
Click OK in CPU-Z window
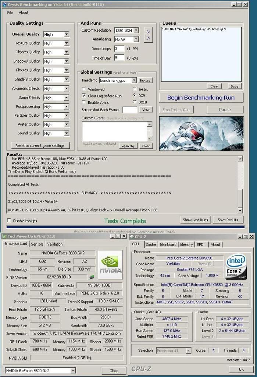[x=241, y=369]
